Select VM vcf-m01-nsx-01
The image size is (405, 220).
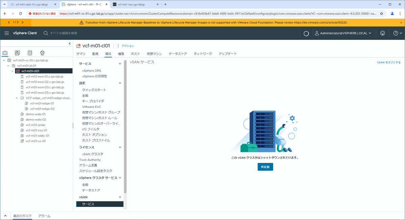(x=36, y=130)
